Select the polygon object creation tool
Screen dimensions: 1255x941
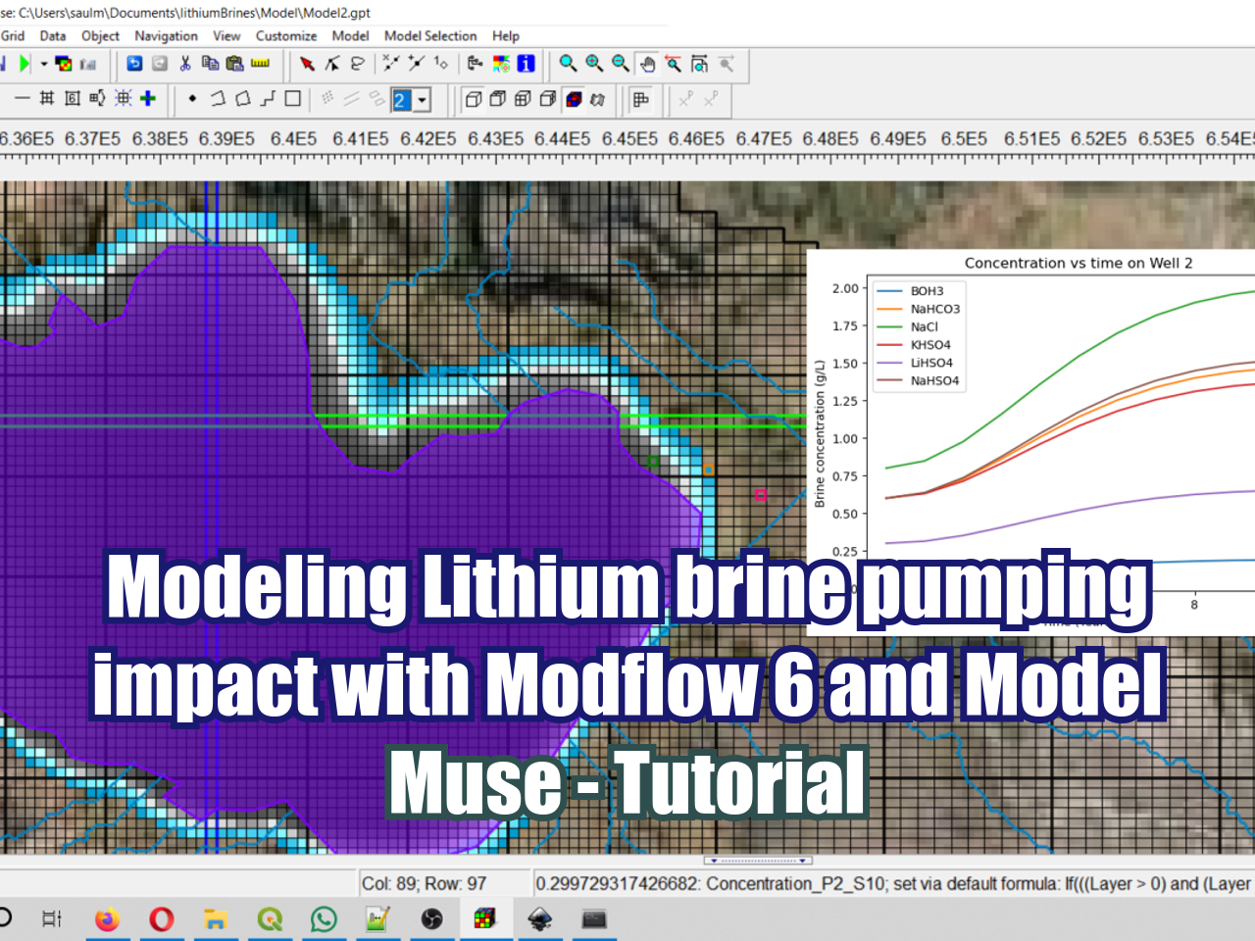(x=242, y=98)
